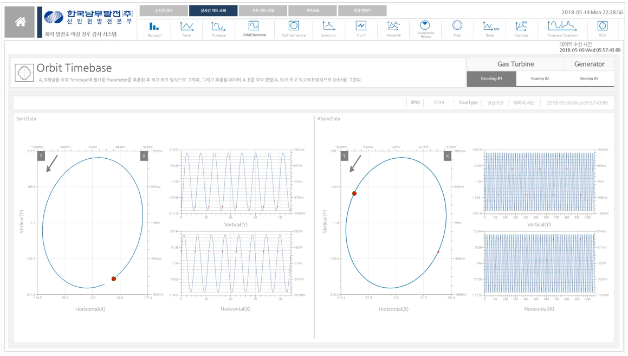Click ASyncData Vertical(Y) waveform chart
The image size is (628, 356).
tap(539, 182)
